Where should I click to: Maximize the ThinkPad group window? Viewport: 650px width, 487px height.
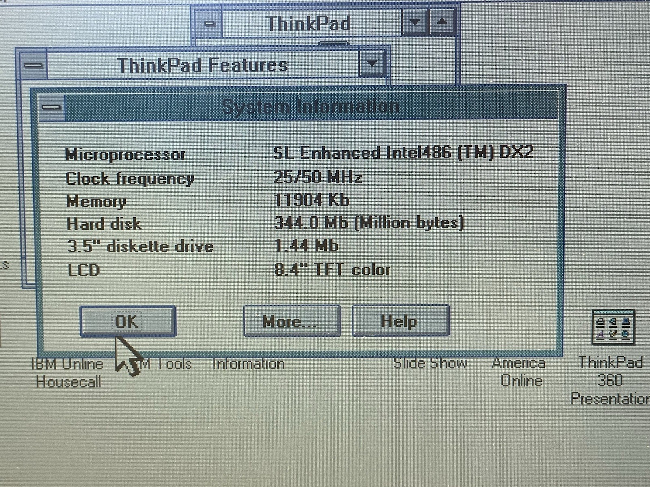pyautogui.click(x=442, y=22)
